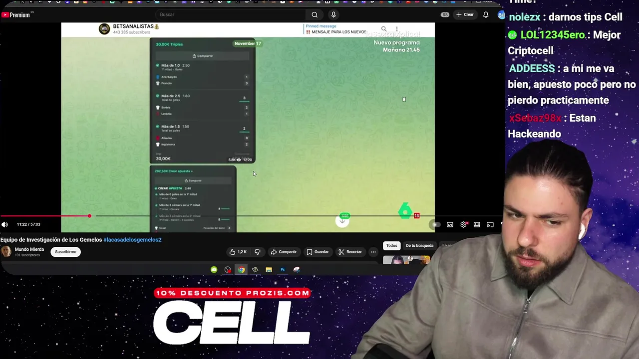Screen dimensions: 639x359
Task: Open File Explorer in the taskbar
Action: (269, 270)
